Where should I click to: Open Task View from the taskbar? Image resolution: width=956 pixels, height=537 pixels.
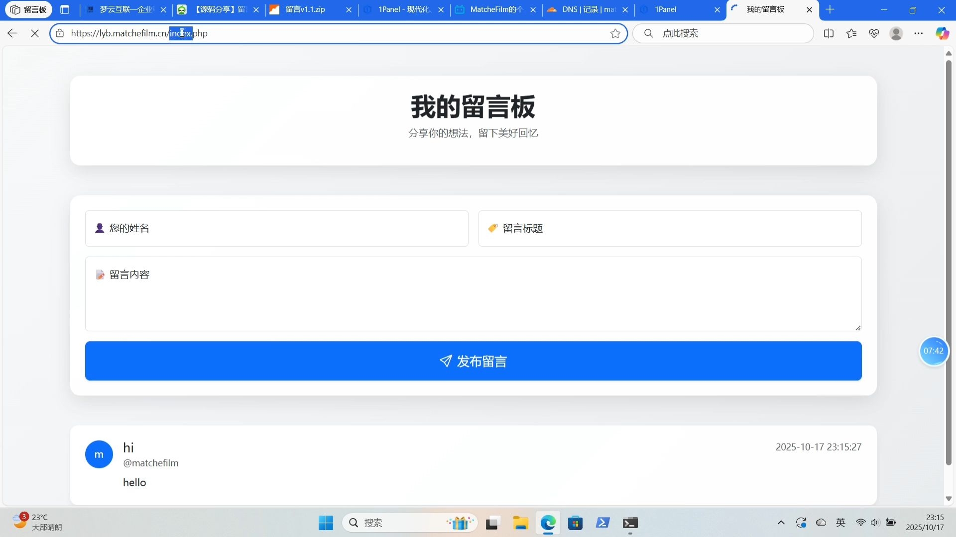tap(492, 523)
